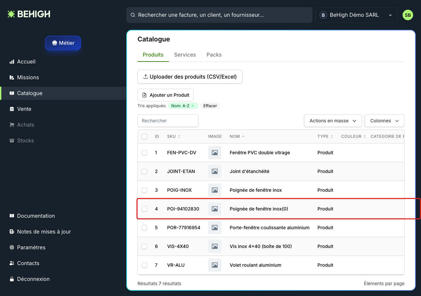Remove the Nom: A-Z sort chip
Image resolution: width=421 pixels, height=296 pixels.
193,106
